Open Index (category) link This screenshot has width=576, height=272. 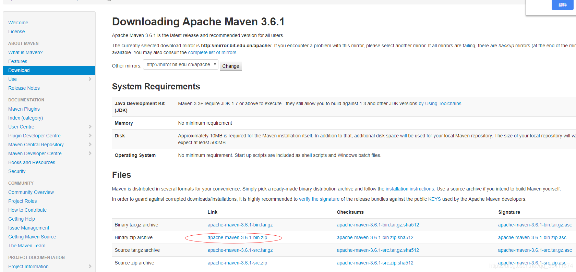26,118
